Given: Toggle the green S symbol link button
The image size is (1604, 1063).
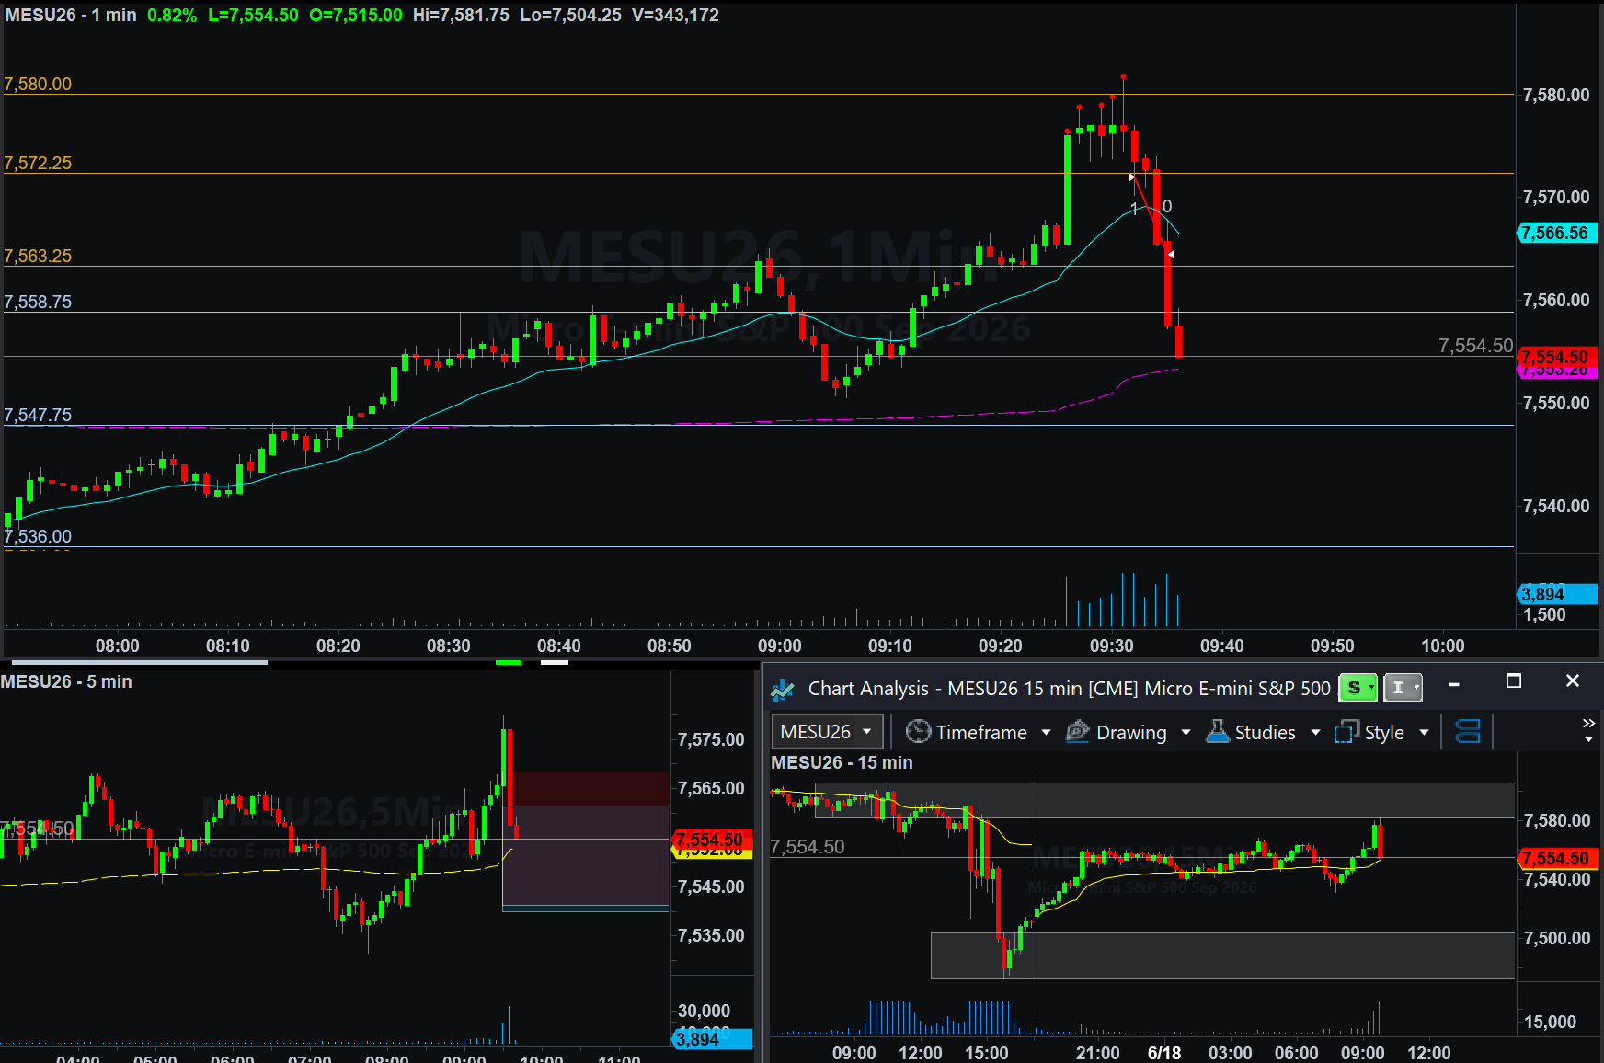Looking at the screenshot, I should 1358,688.
